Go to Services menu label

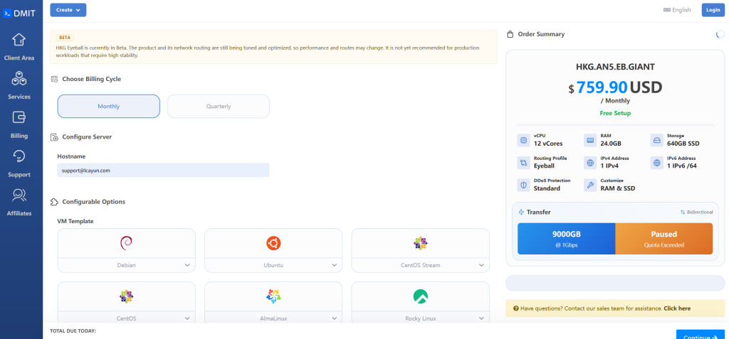click(x=19, y=97)
